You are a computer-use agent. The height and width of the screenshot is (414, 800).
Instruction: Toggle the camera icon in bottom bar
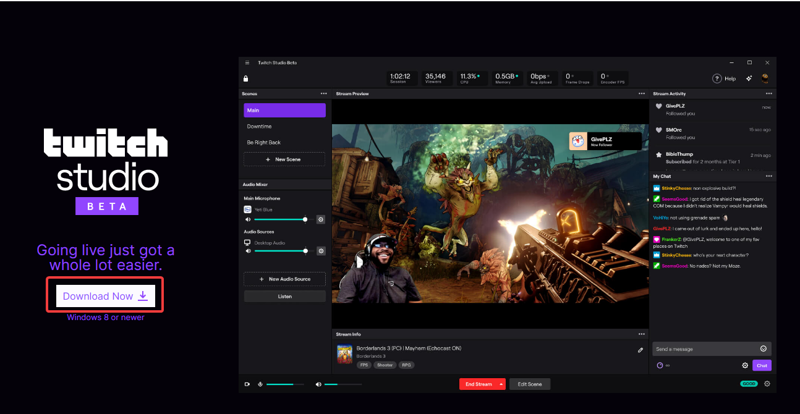[247, 384]
